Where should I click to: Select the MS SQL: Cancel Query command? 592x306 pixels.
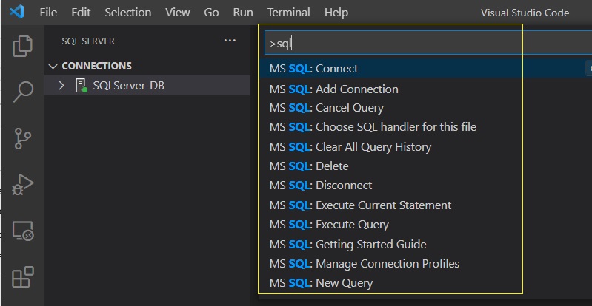pos(425,108)
